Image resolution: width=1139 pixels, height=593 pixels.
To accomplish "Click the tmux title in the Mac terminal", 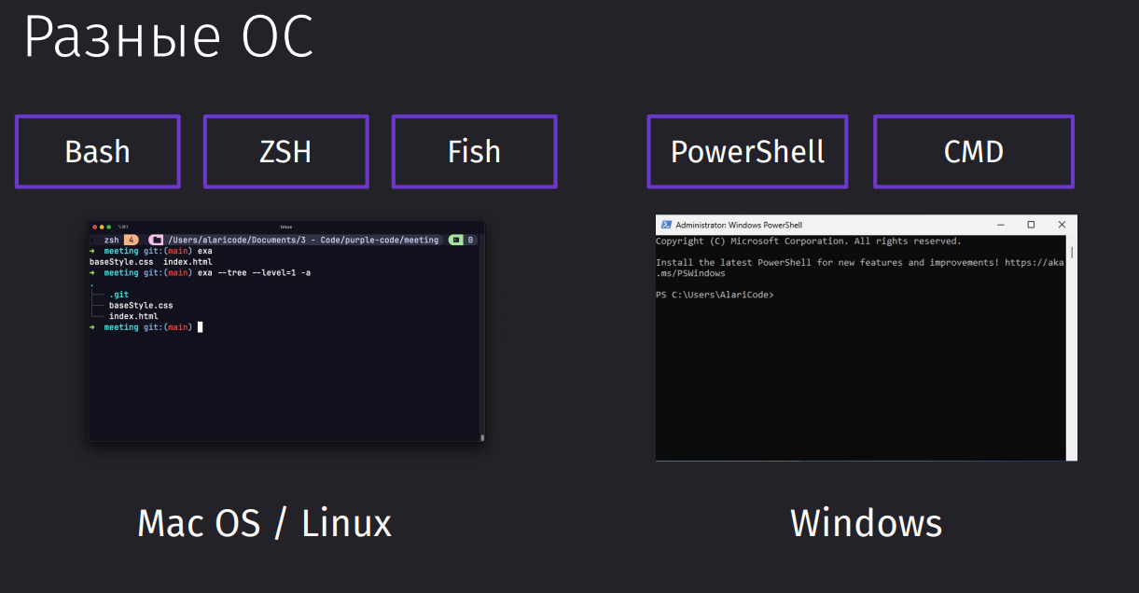I will point(286,227).
